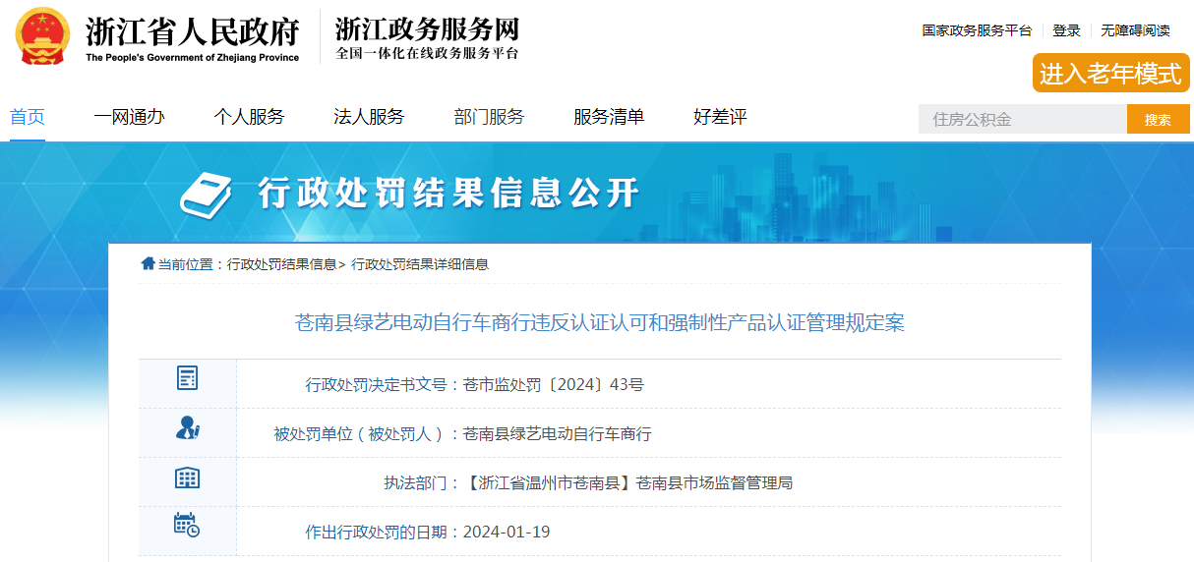Click the person icon for 被处罚单位
This screenshot has width=1194, height=562.
(187, 427)
